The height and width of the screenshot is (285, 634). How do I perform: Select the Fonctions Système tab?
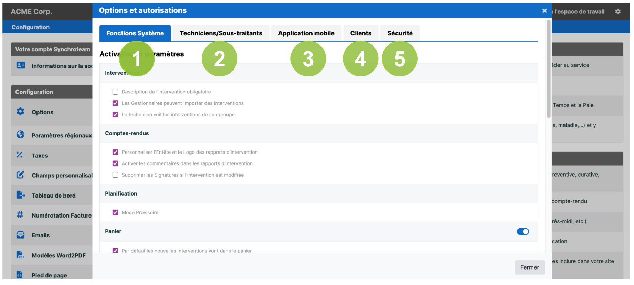pos(135,33)
